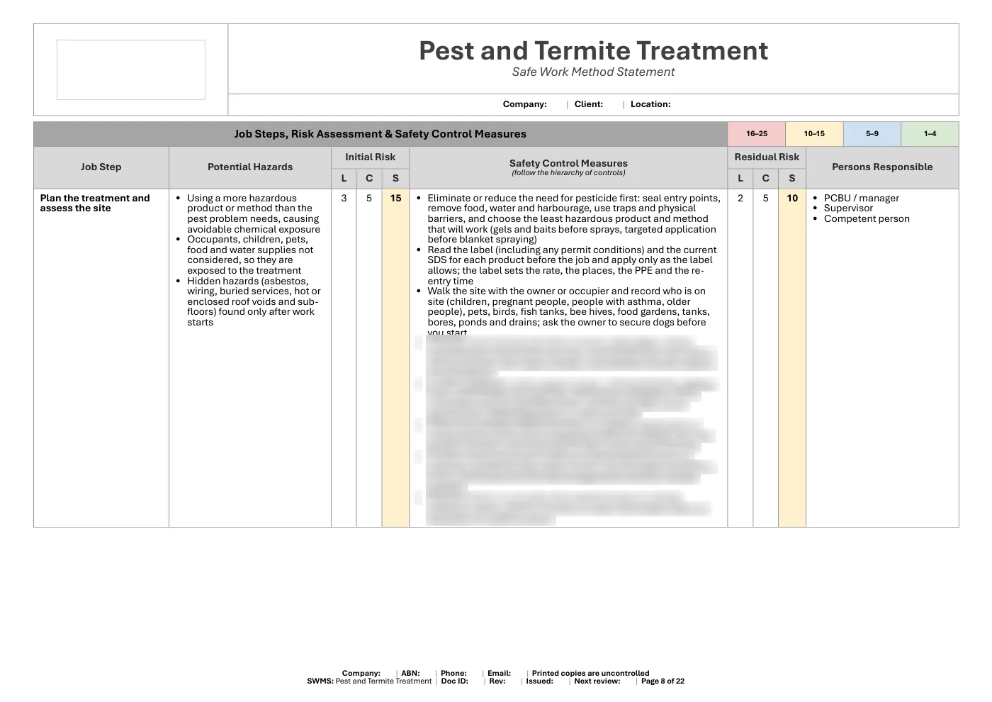The image size is (992, 702).
Task: Click the "Next review:" label in the footer
Action: click(x=597, y=681)
